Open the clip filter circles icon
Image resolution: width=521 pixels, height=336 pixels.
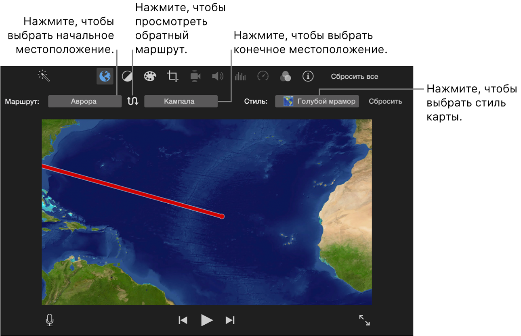(x=286, y=76)
